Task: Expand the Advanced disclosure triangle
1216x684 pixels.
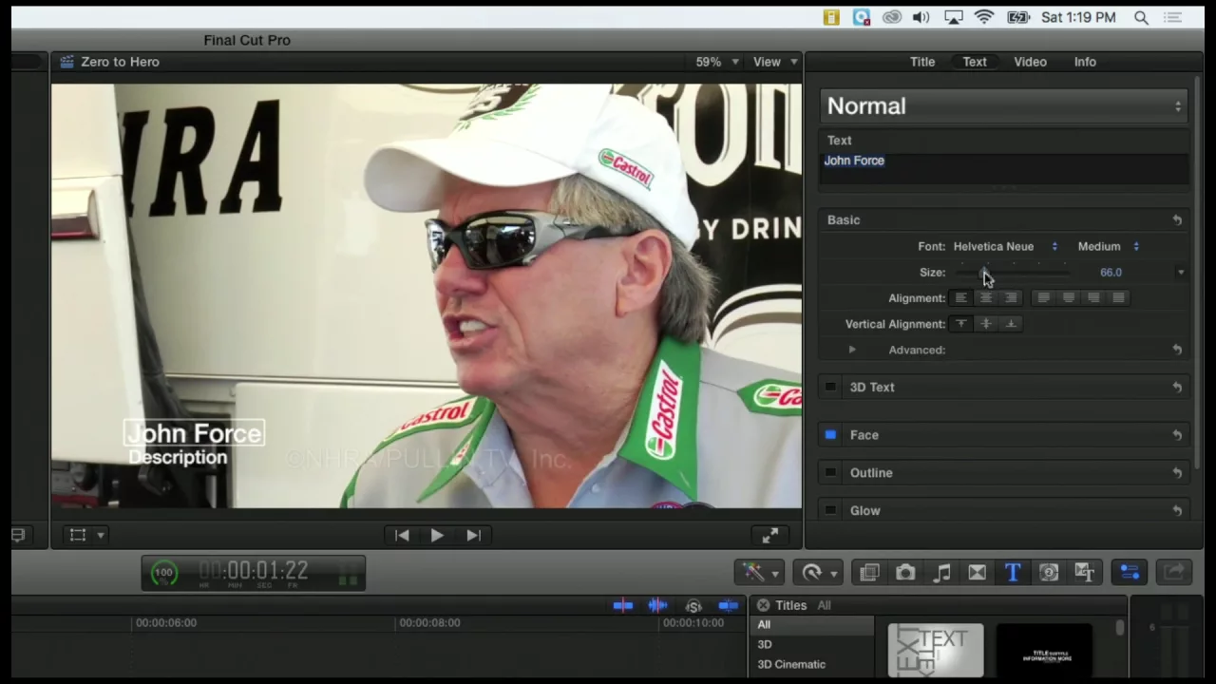Action: (x=852, y=350)
